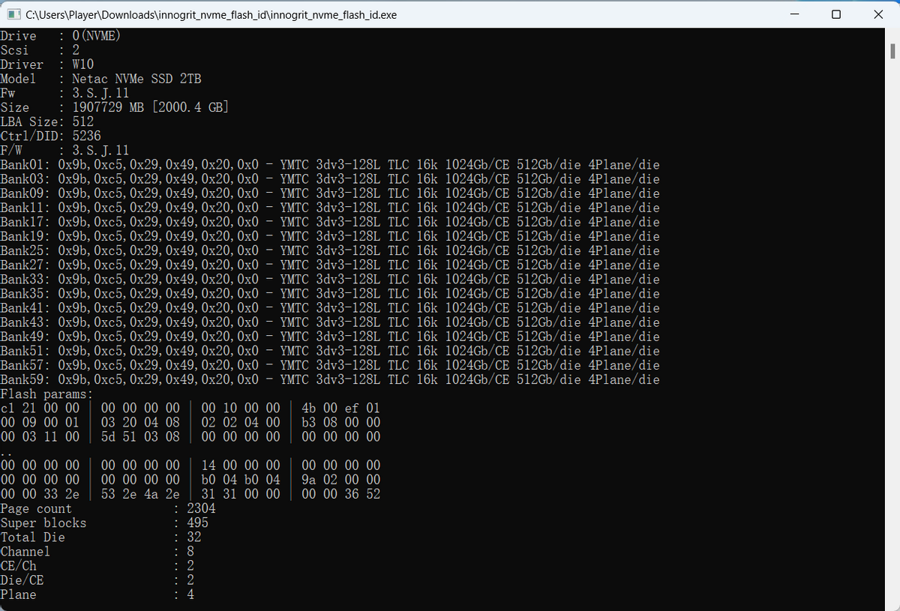Click the hex row containing '14 00 00 00'
Screen dimensions: 900x611
pyautogui.click(x=190, y=466)
